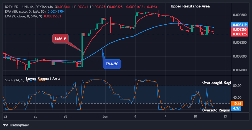Screen dimensions: 252x130
Task: Click the Jun date label on time axis
Action: pyautogui.click(x=106, y=116)
